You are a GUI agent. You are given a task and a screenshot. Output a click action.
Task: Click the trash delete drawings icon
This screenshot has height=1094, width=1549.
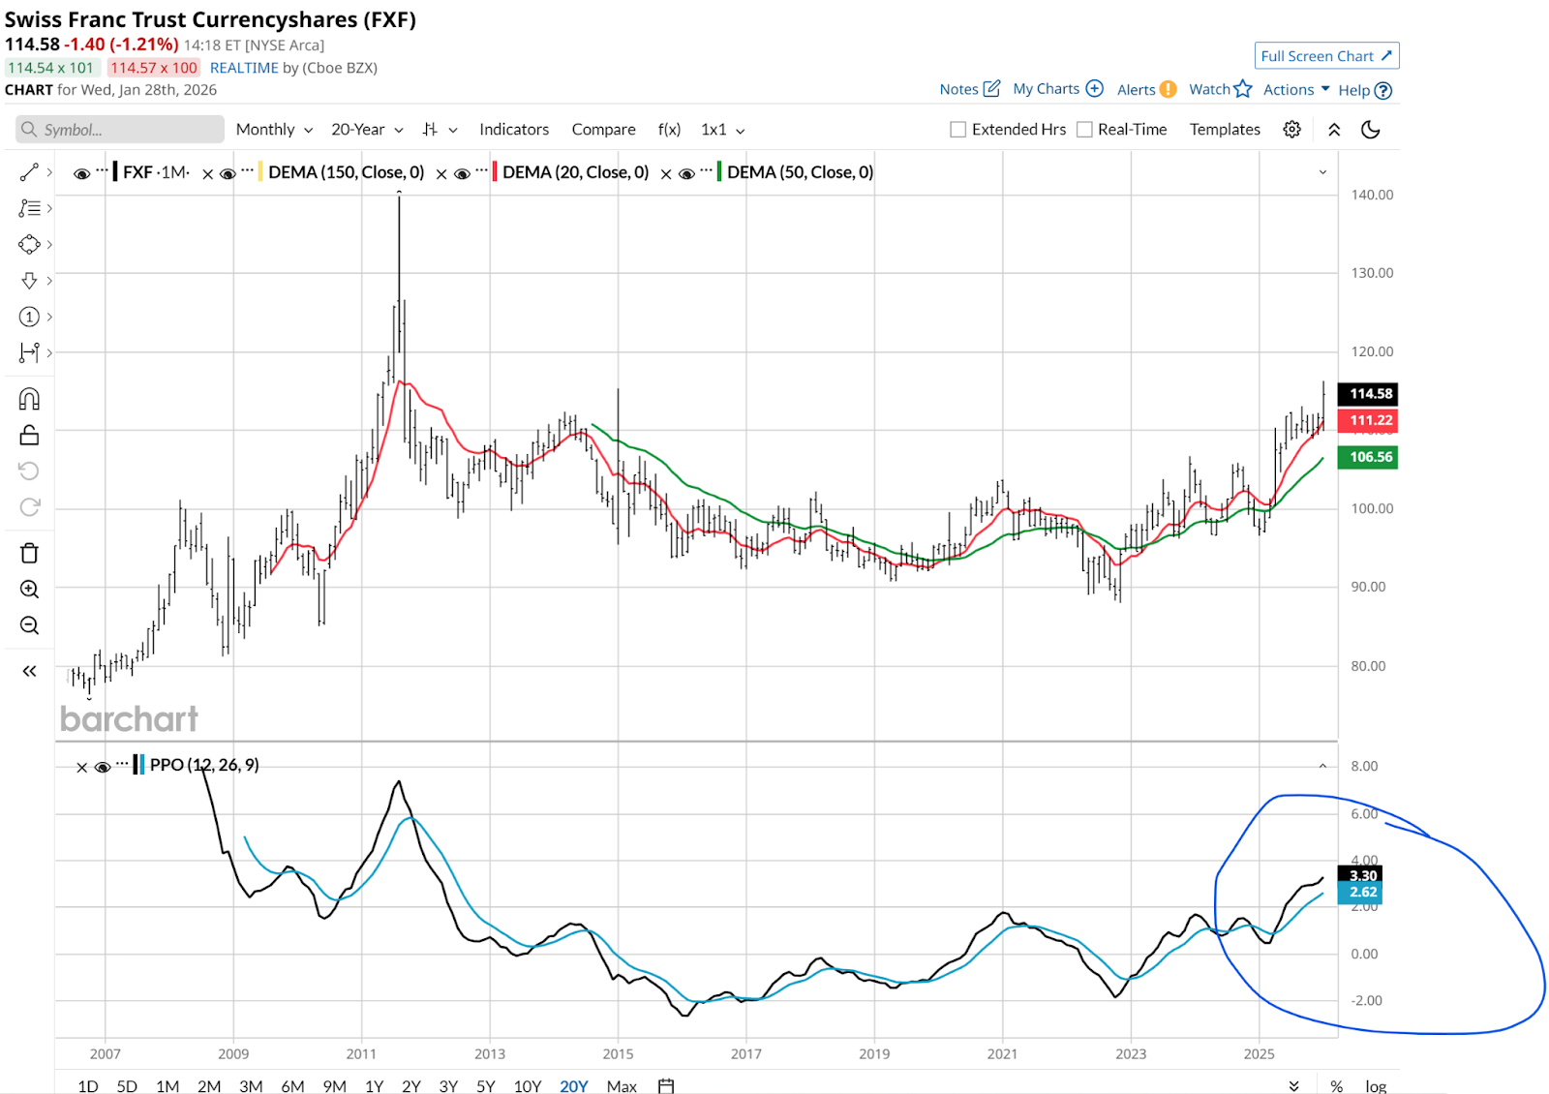pyautogui.click(x=29, y=553)
